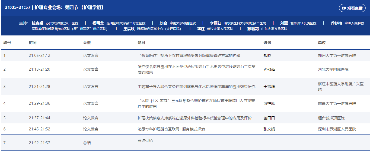This screenshot has height=151, width=370.
Task: Open the 泌尿专科护理融合互联网+ paper
Action: (171, 129)
